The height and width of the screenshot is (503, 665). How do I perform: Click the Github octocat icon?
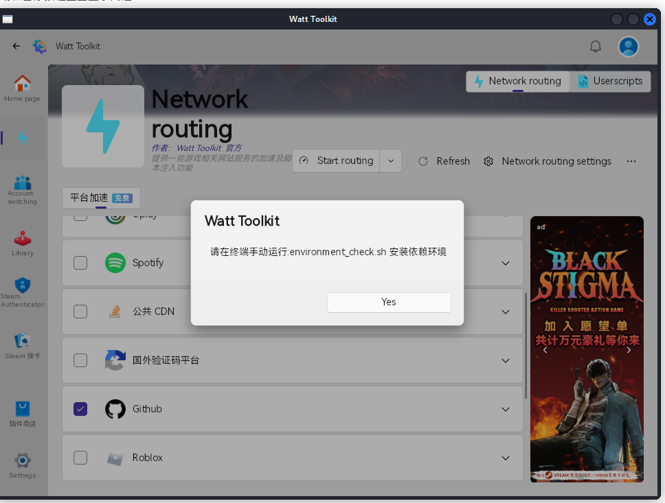(115, 409)
